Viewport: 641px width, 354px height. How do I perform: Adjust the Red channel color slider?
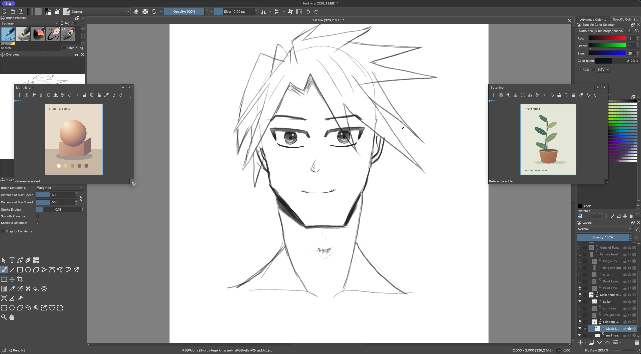(x=607, y=38)
